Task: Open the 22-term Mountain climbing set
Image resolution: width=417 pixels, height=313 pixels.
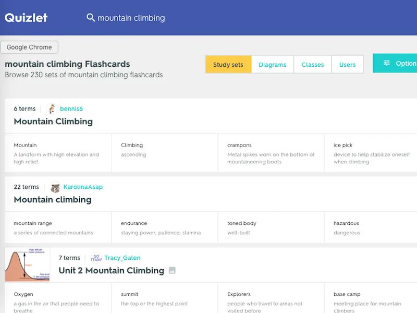Action: [53, 200]
